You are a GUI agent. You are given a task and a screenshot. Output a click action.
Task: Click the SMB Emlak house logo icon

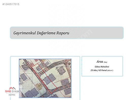12,88
